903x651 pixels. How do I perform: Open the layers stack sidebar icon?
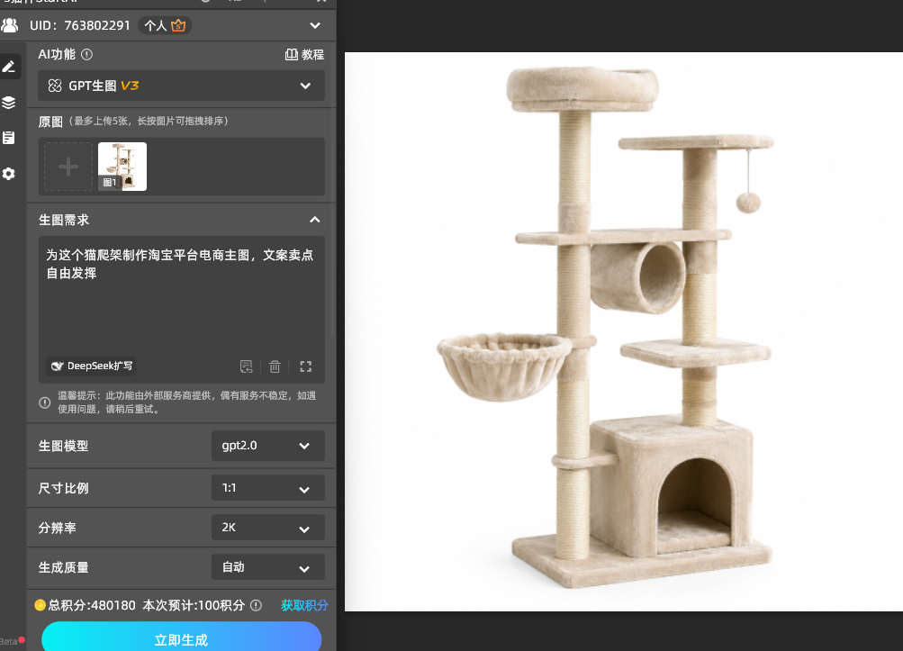(9, 103)
